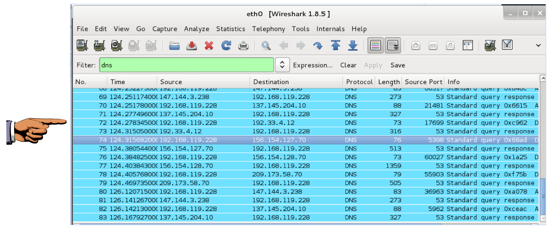Open the Edit menu

click(101, 29)
